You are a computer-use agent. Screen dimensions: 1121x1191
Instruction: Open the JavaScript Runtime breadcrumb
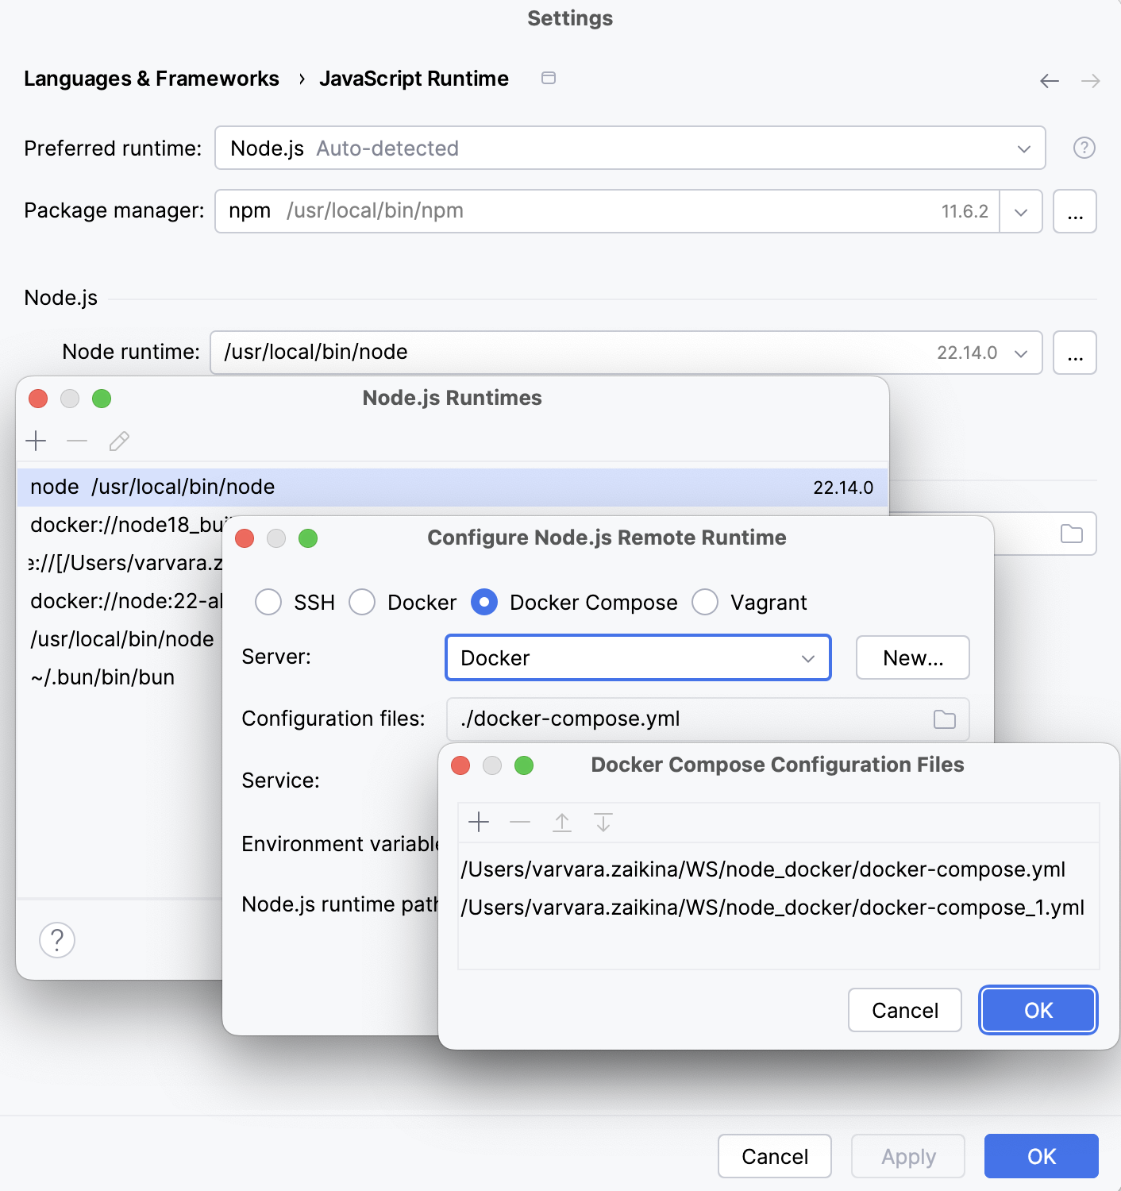(414, 78)
